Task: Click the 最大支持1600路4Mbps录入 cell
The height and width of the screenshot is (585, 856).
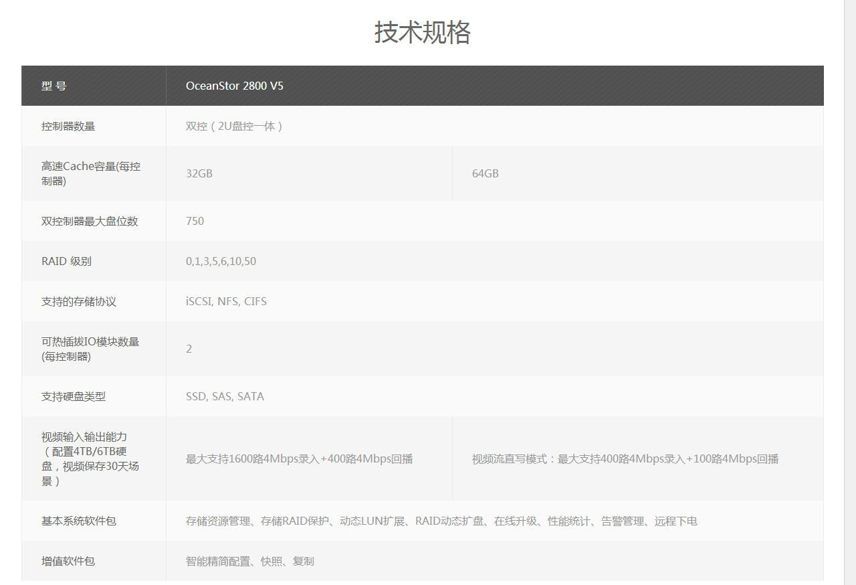Action: click(299, 458)
